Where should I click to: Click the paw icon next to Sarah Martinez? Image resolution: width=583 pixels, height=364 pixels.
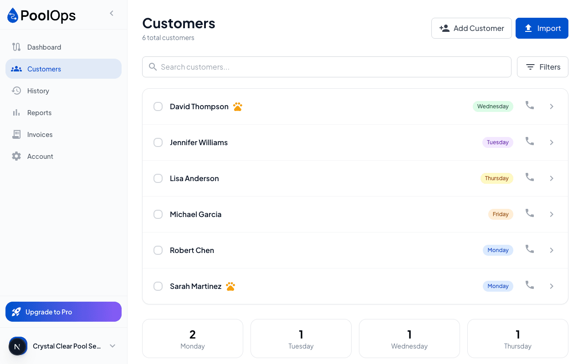(230, 286)
